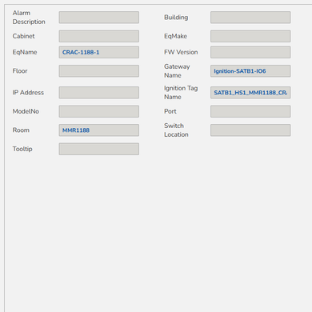312x312 pixels.
Task: Click the Switch Location text box
Action: 250,130
